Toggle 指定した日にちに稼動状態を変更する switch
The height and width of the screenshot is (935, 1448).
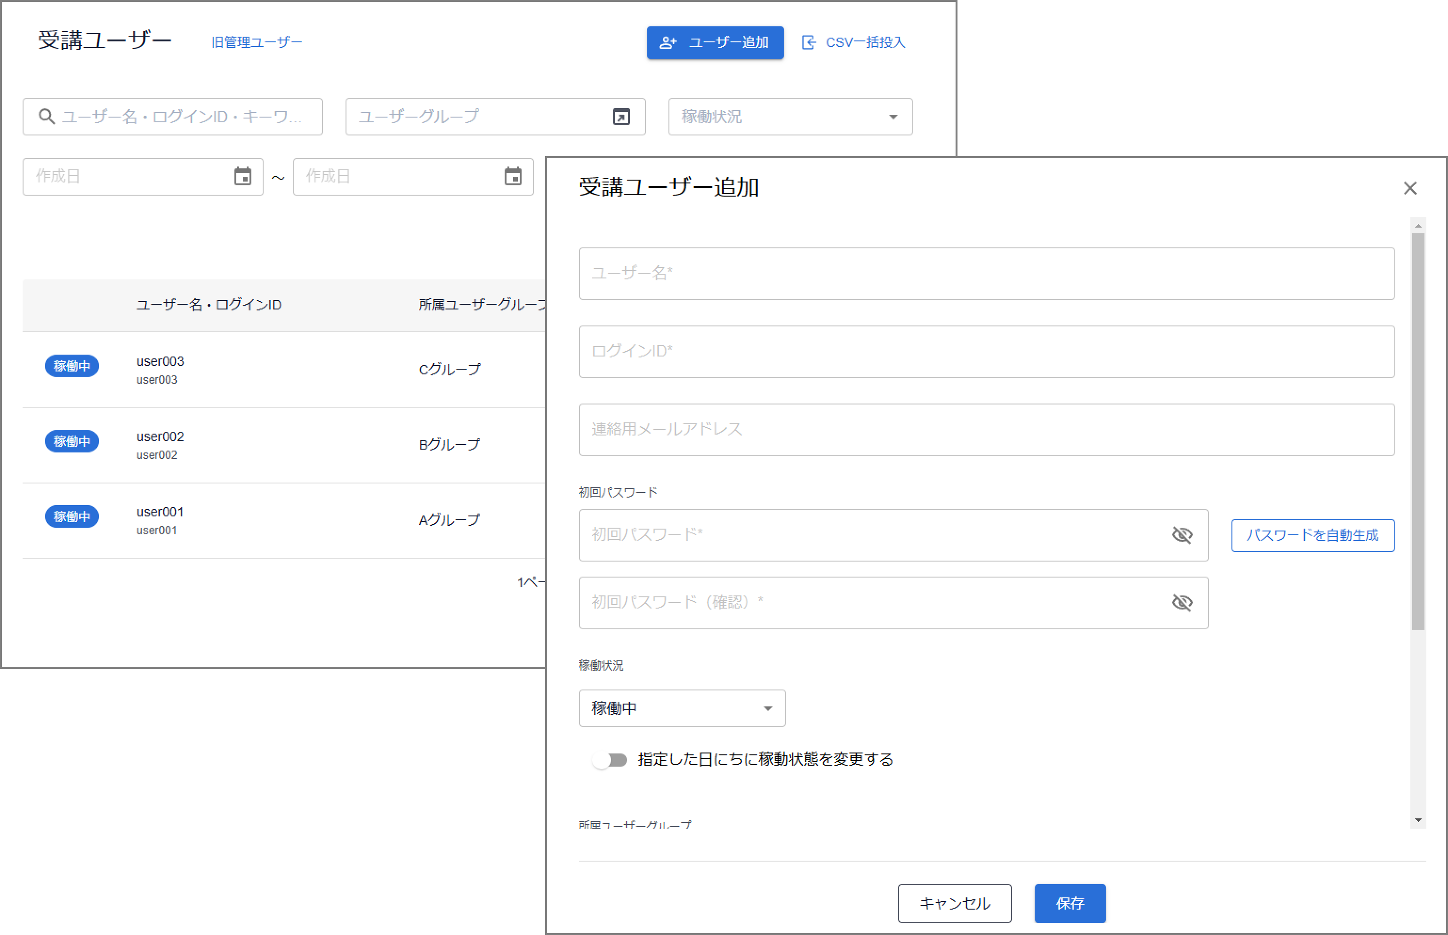click(x=611, y=760)
